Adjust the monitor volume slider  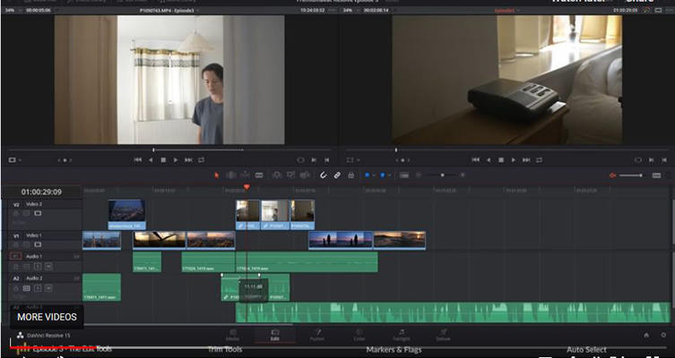pos(631,175)
